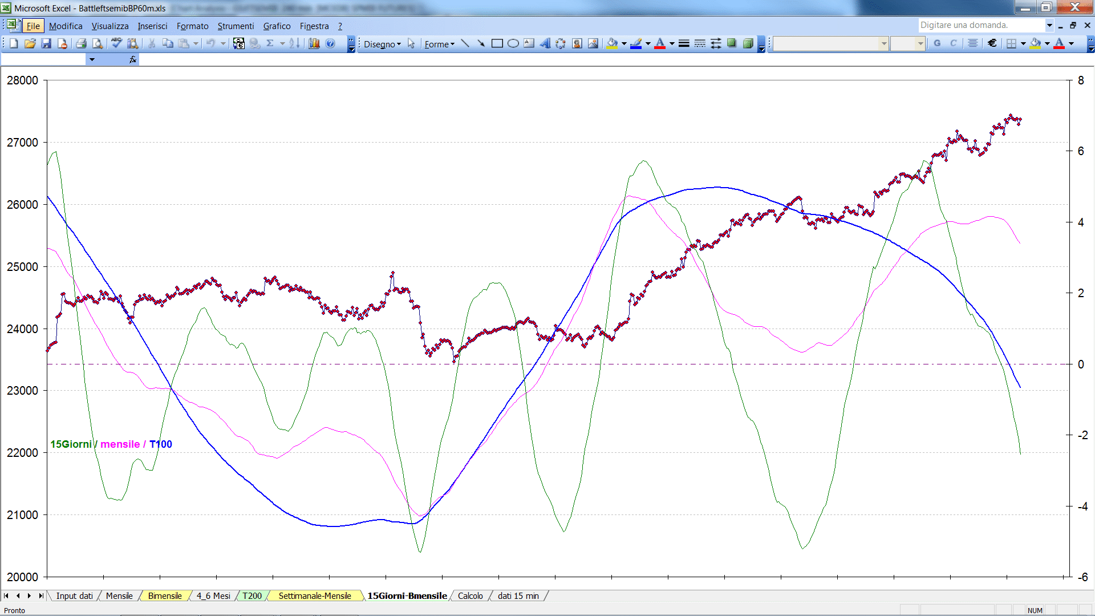Screen dimensions: 1095x616
Task: Apply Euro currency format
Action: tap(992, 43)
